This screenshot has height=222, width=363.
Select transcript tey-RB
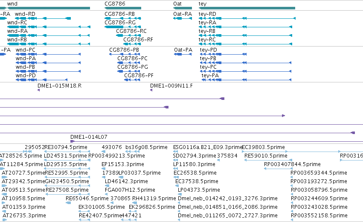(207, 31)
